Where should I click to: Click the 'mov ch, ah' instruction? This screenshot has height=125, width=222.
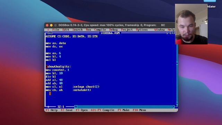(x=54, y=90)
